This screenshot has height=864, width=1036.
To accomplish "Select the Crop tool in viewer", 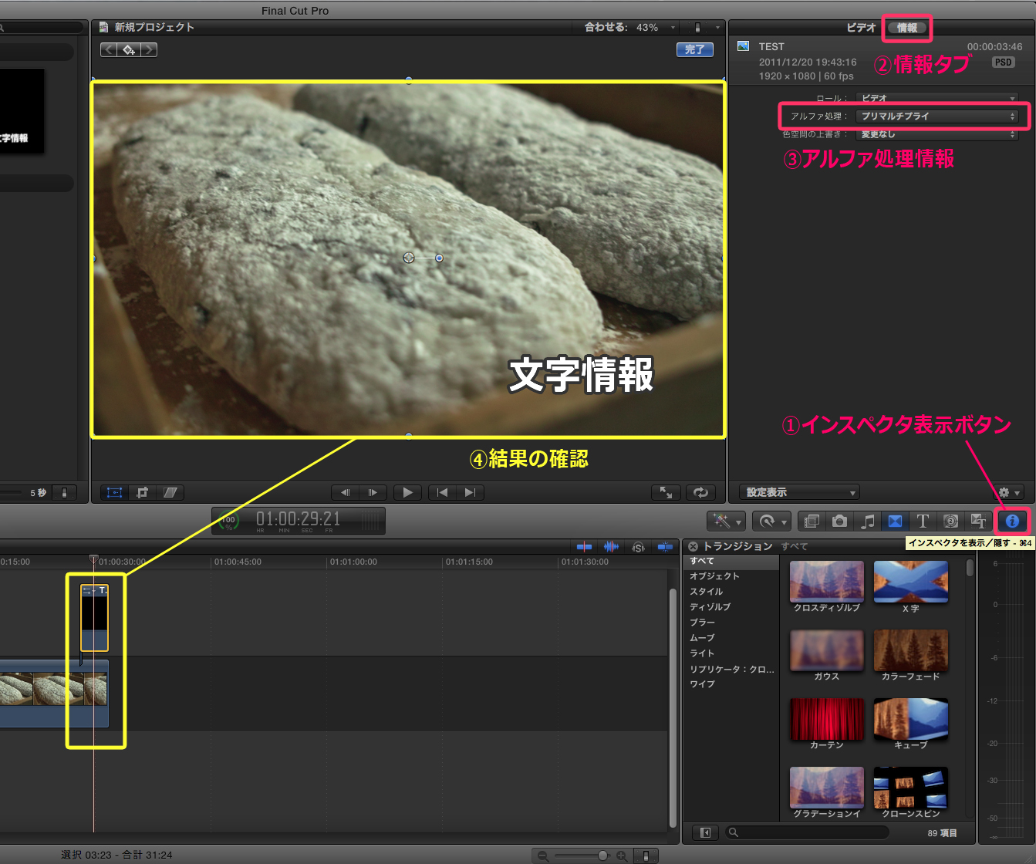I will (x=142, y=492).
